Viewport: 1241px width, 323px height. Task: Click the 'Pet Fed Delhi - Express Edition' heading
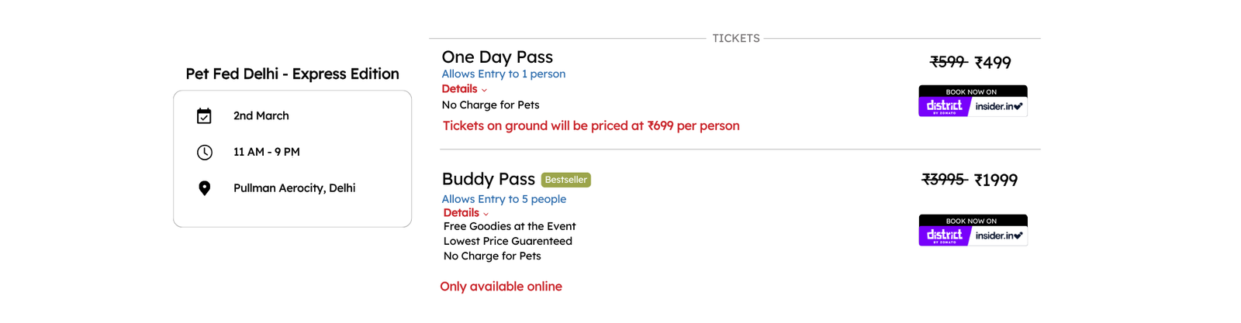(292, 74)
